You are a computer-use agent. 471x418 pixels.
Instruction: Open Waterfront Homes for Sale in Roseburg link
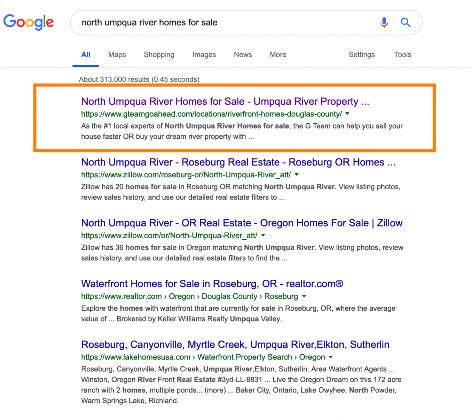(212, 284)
